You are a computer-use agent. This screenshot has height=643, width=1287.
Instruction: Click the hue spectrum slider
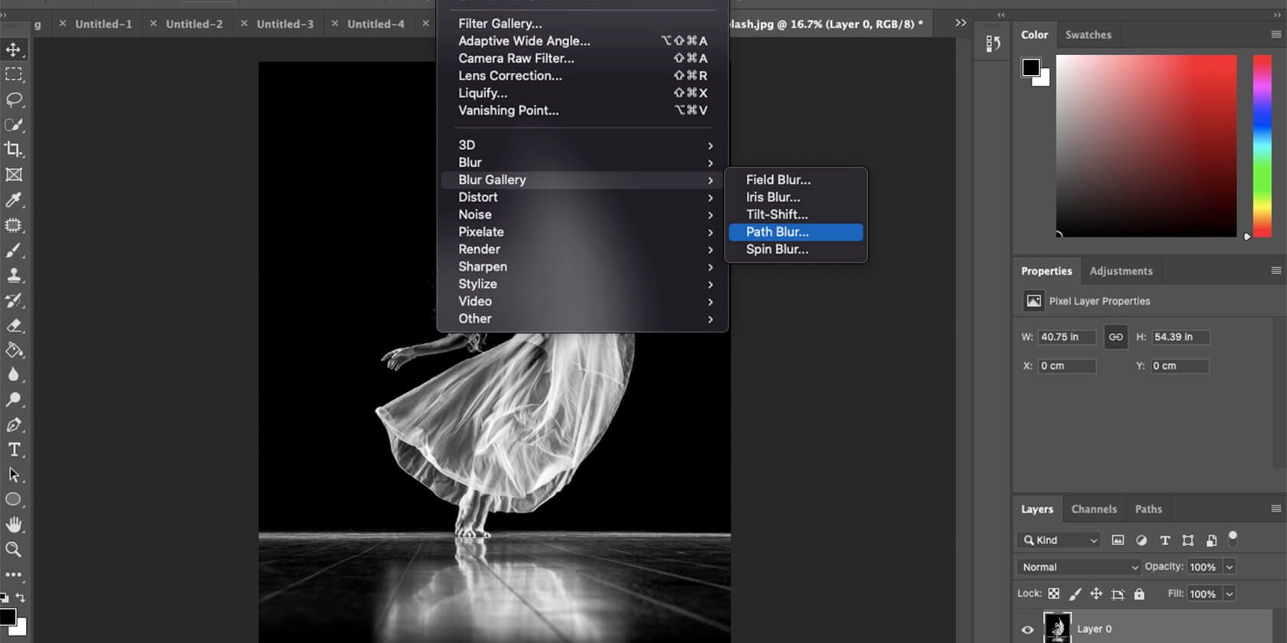pos(1262,145)
